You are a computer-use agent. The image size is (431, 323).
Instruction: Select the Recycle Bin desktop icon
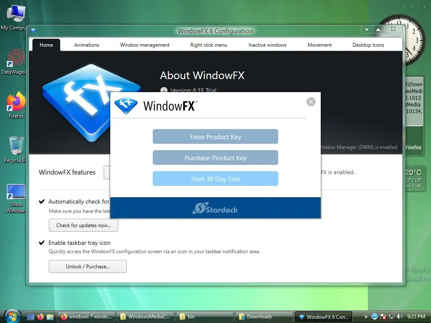tap(15, 150)
